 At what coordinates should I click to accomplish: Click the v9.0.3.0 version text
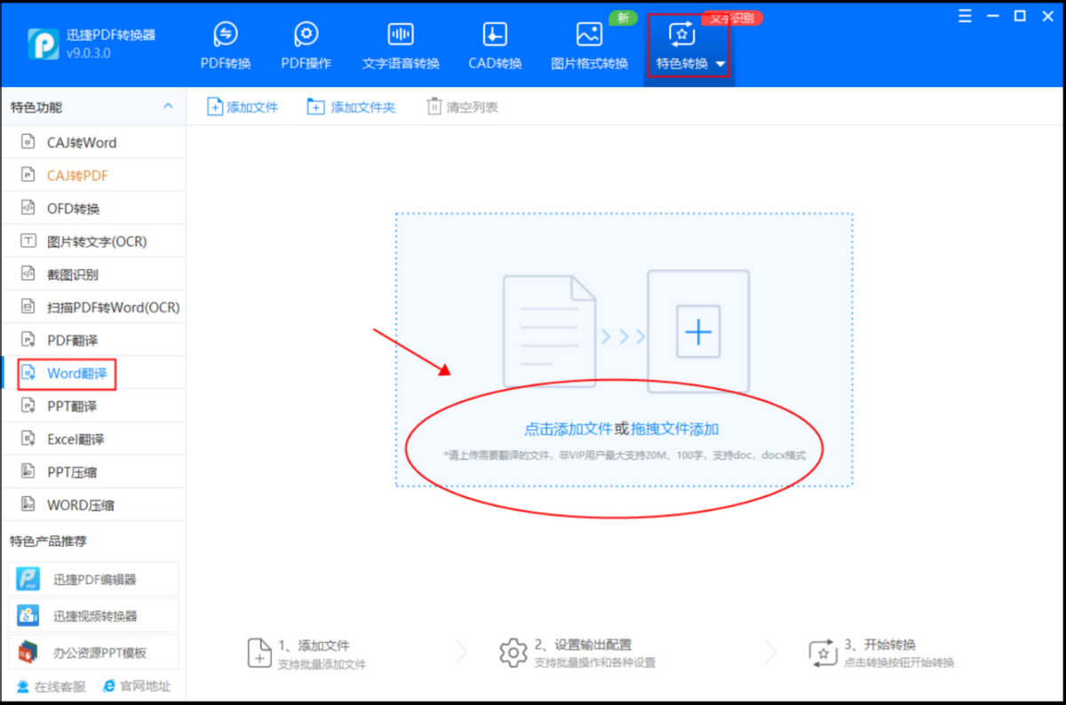pyautogui.click(x=88, y=53)
